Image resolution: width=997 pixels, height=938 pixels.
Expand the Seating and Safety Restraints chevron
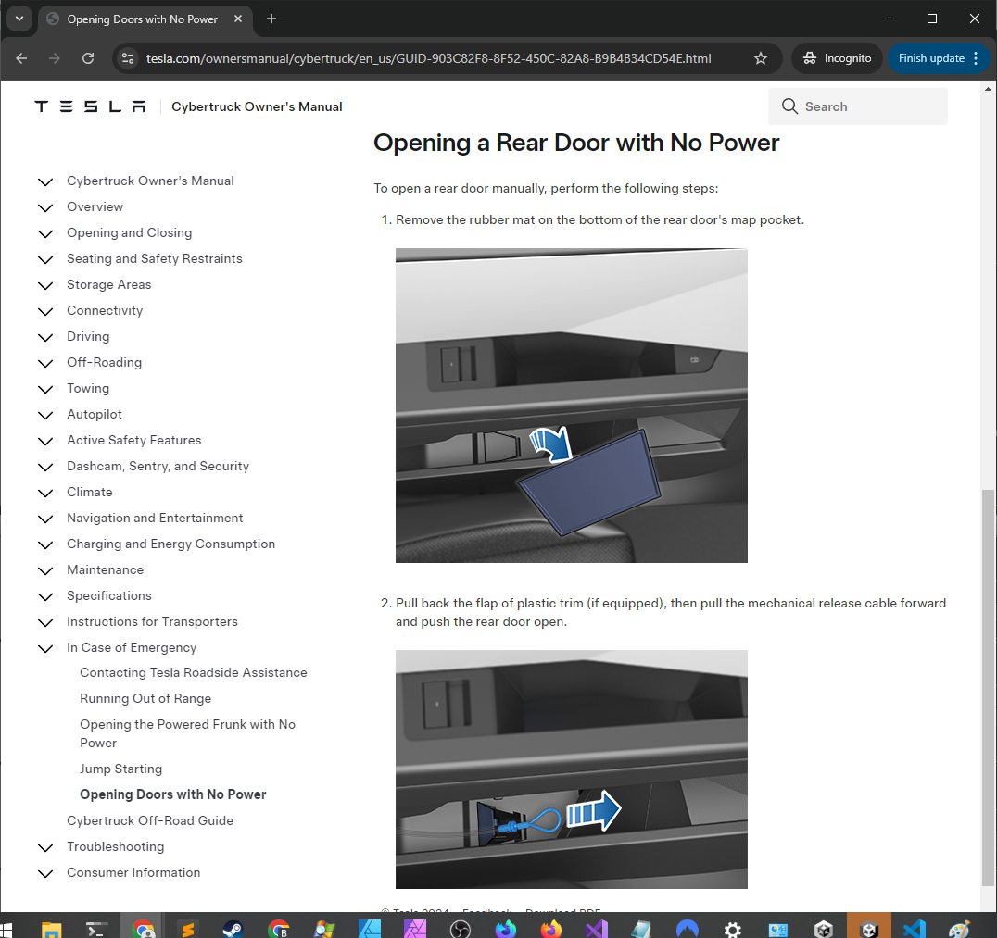(x=45, y=259)
